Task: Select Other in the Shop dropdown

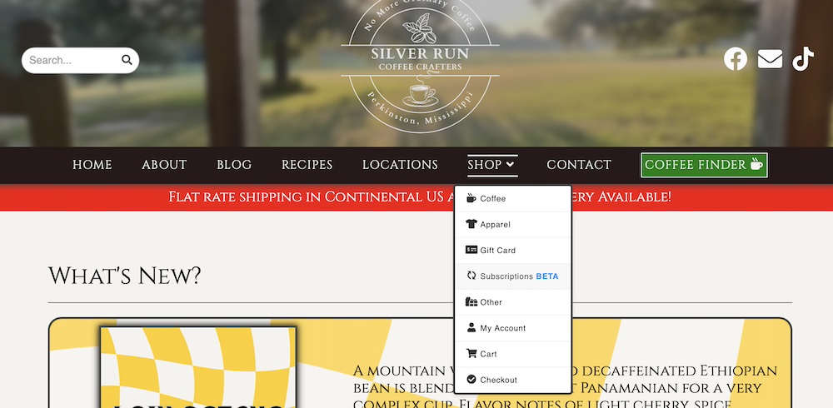Action: click(512, 301)
